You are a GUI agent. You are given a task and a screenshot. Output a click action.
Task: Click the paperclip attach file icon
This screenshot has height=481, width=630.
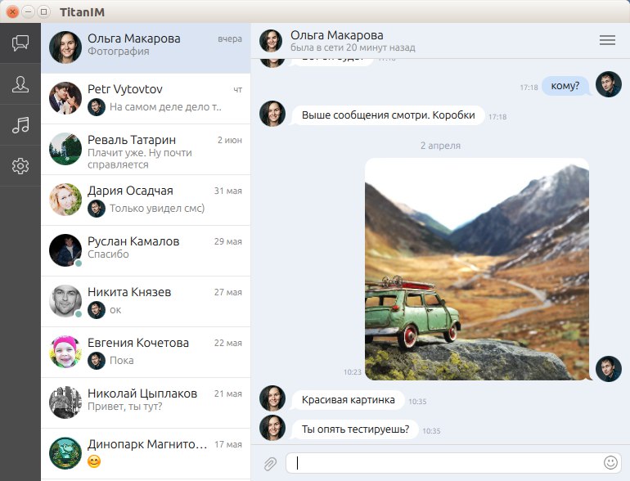click(x=270, y=463)
